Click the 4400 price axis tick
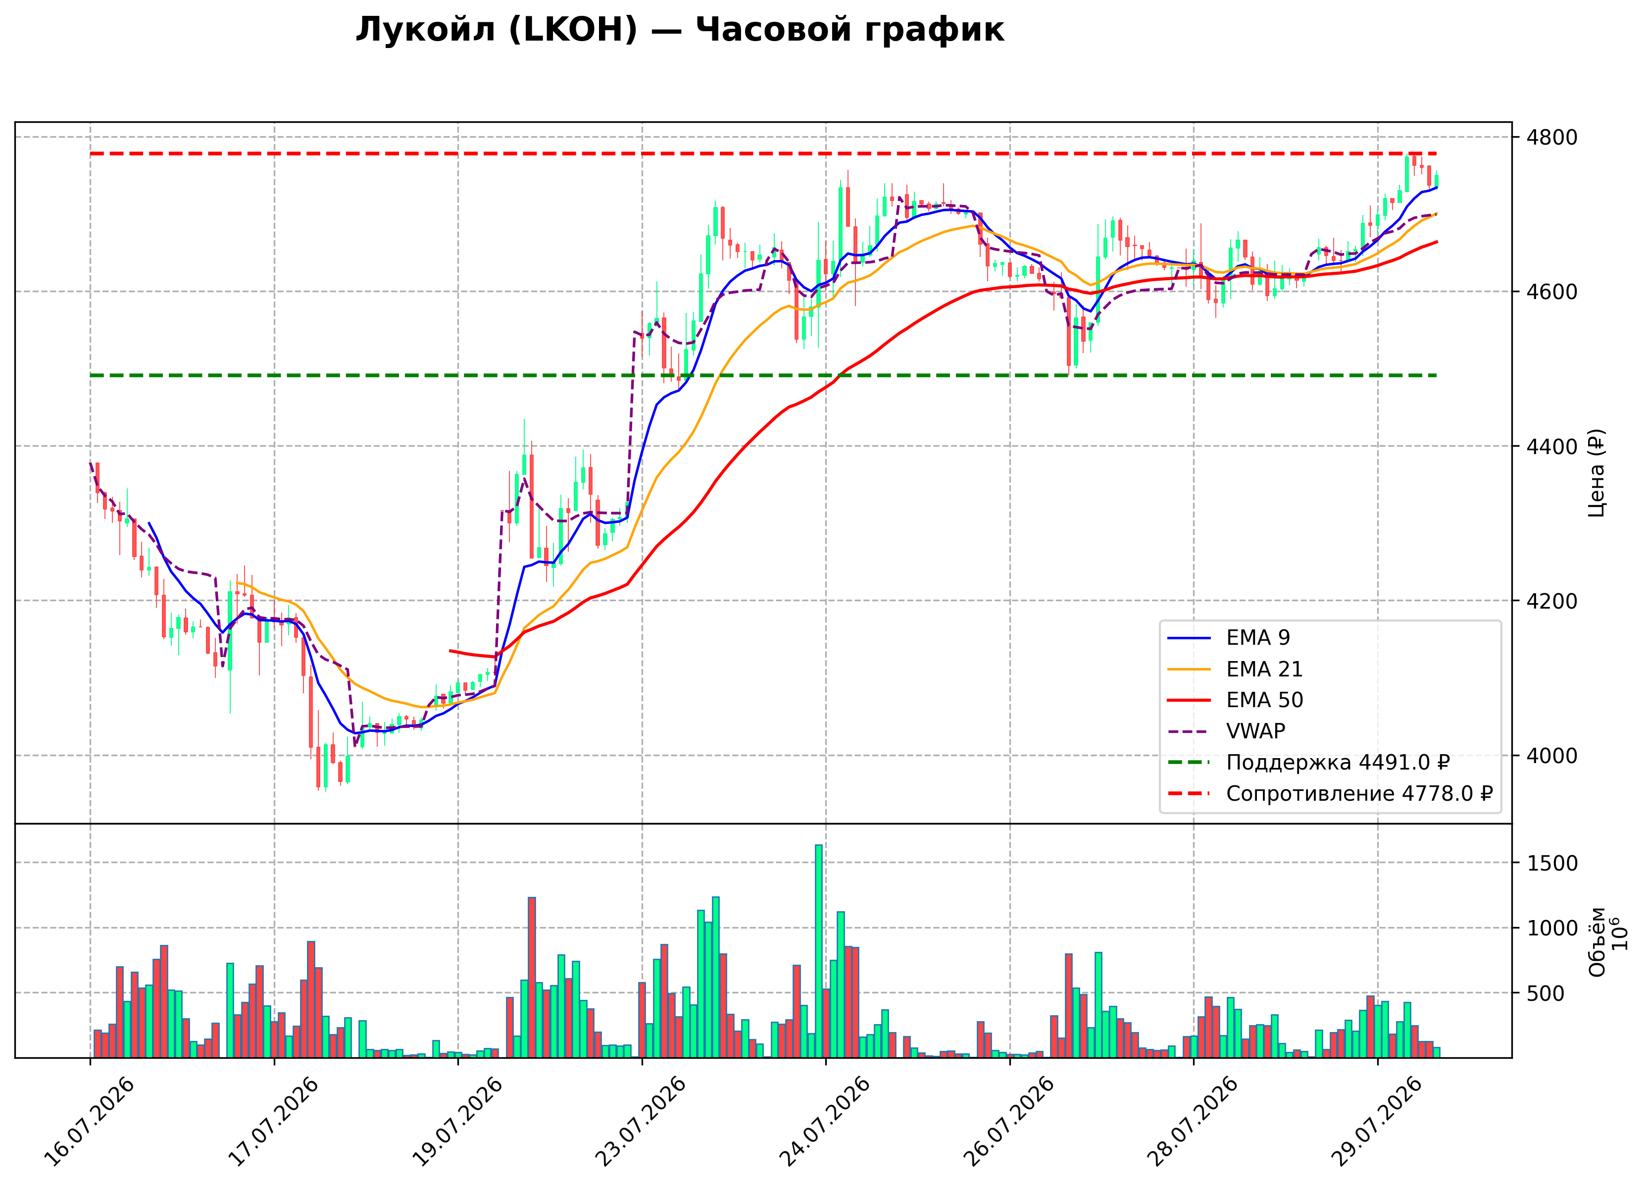 (1552, 446)
